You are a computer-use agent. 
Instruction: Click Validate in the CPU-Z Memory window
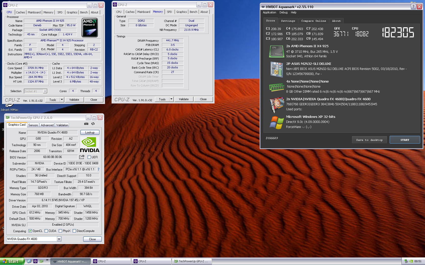tap(184, 99)
